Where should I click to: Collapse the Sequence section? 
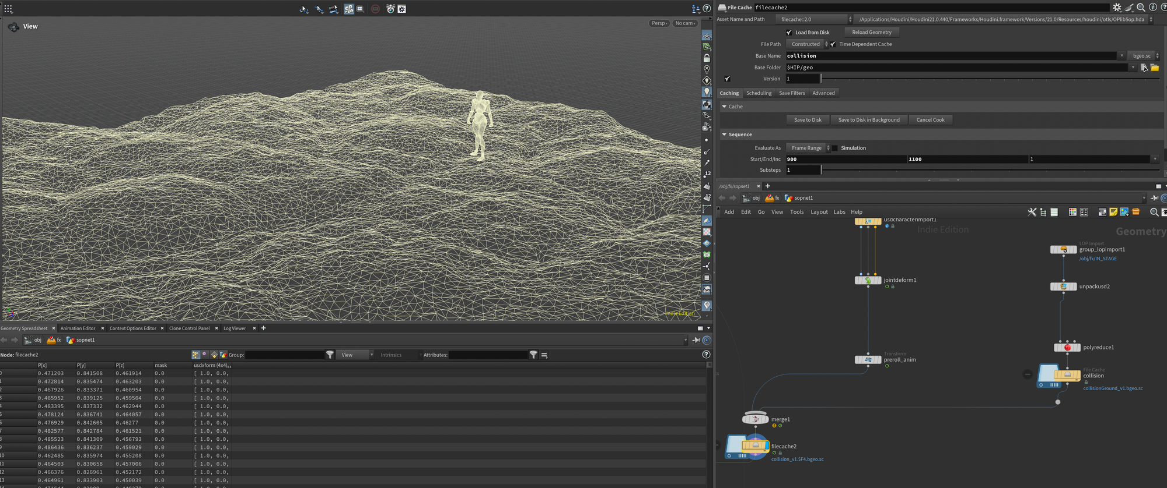(x=724, y=135)
